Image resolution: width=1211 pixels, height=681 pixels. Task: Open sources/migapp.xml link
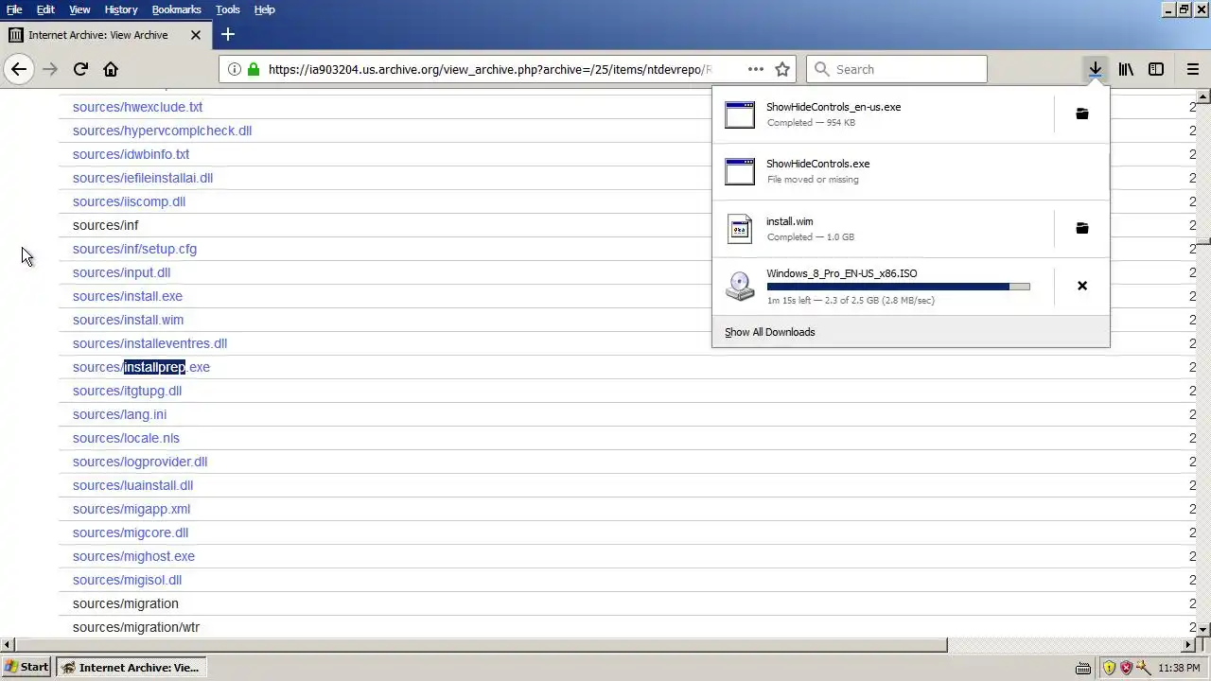132,509
